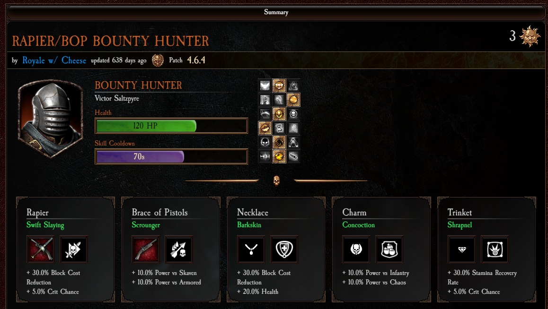Screen dimensions: 548x309
Task: Click the Necklace item icon
Action: tap(251, 249)
